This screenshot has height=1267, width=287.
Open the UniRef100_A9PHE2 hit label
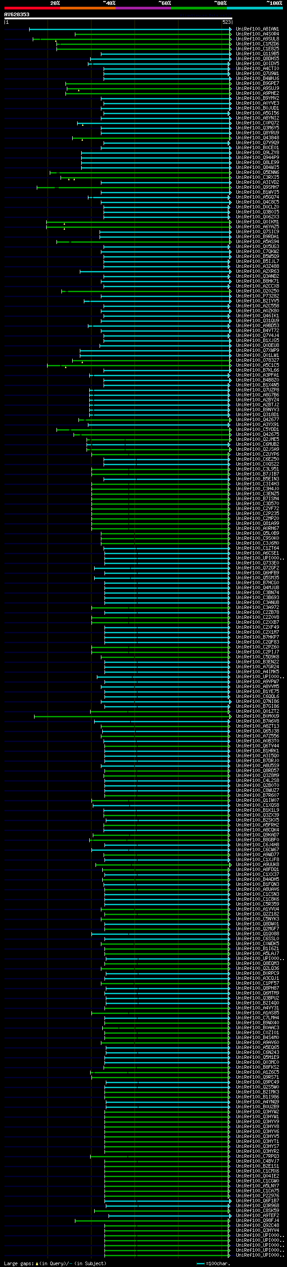pos(257,93)
